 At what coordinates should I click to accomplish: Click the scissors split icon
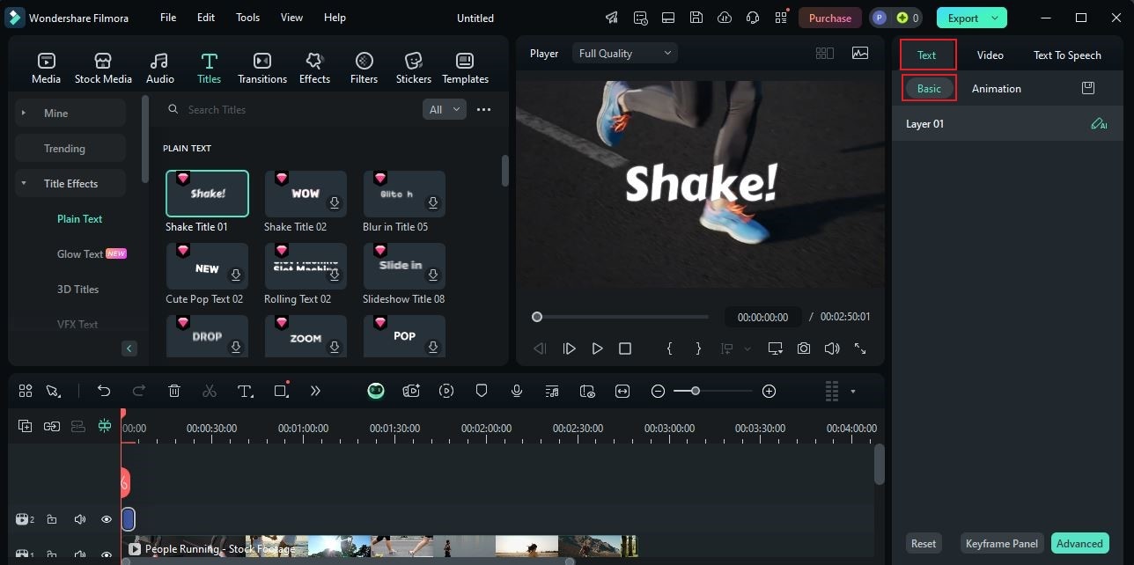(x=210, y=391)
